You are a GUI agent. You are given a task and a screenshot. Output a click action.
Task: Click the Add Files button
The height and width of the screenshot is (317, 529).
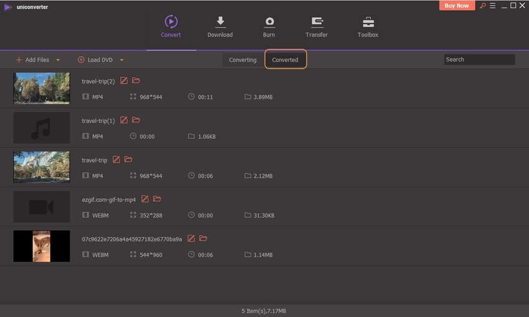click(x=32, y=60)
